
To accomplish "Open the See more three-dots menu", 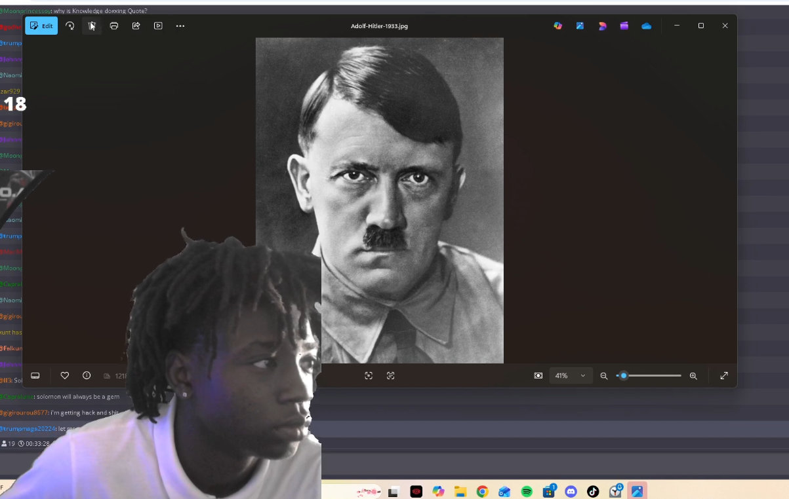I will [180, 26].
